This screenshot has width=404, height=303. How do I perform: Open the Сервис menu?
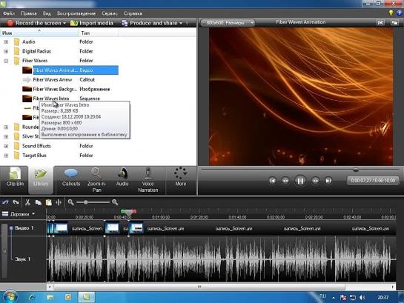110,13
